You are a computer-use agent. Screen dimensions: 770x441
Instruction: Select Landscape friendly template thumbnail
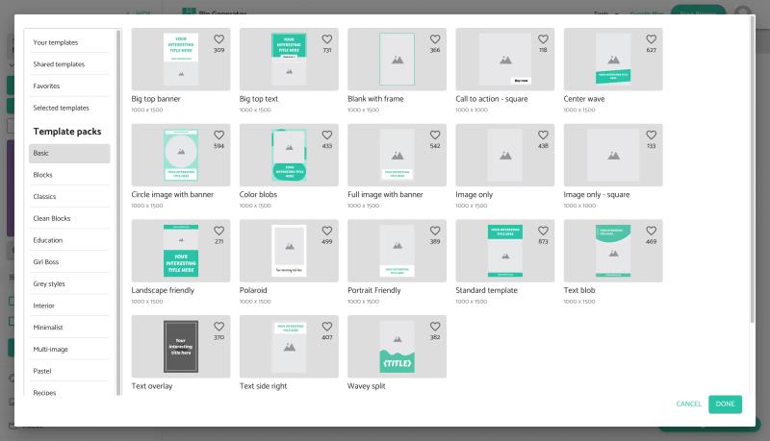coord(181,251)
